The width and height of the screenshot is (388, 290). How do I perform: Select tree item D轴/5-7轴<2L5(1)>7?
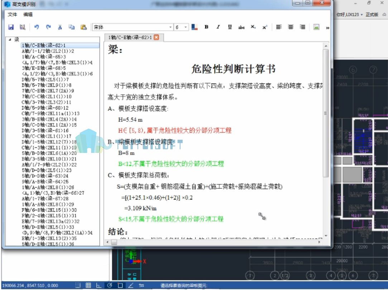coord(45,79)
